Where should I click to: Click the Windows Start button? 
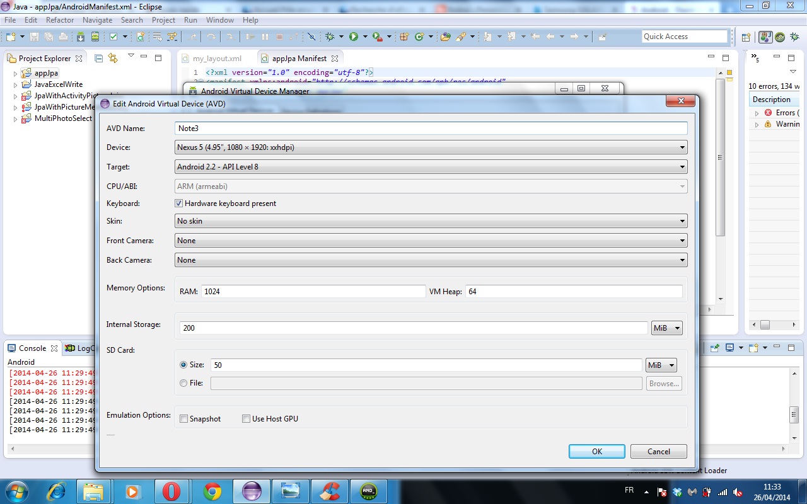coord(16,491)
